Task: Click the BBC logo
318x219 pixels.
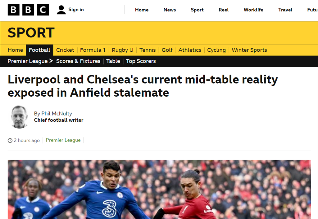Action: [28, 10]
